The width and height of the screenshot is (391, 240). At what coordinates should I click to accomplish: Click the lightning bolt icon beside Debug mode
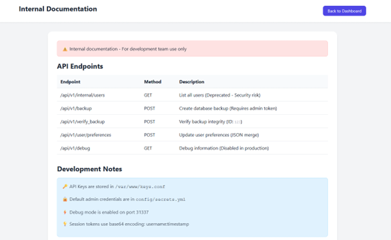tap(65, 212)
